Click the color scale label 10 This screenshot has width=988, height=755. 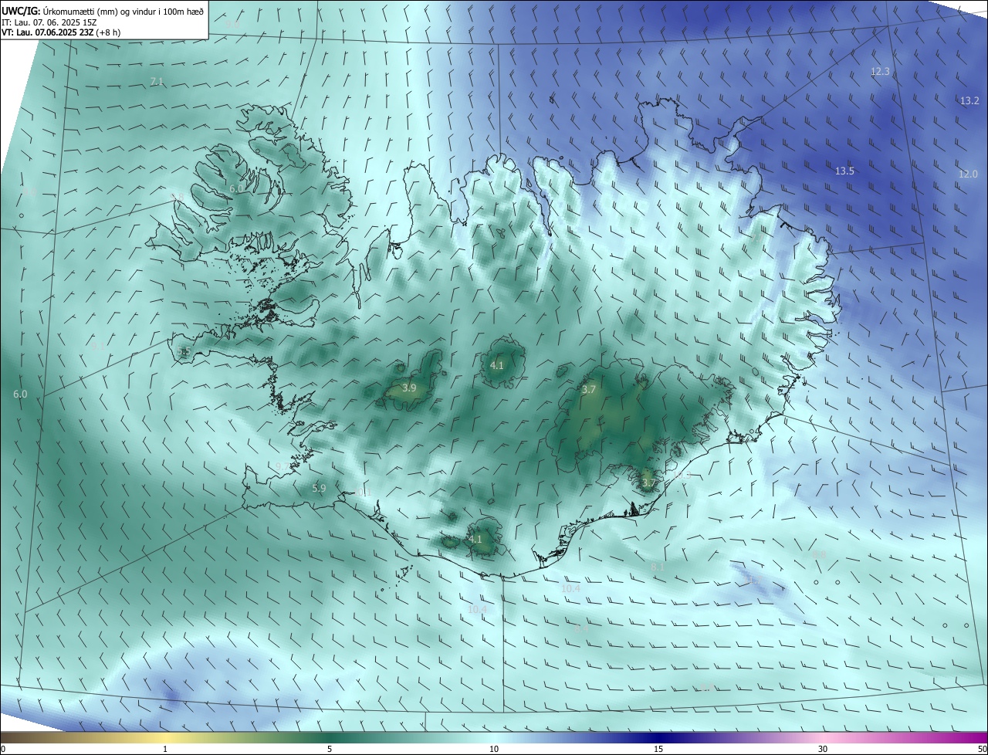pos(494,749)
